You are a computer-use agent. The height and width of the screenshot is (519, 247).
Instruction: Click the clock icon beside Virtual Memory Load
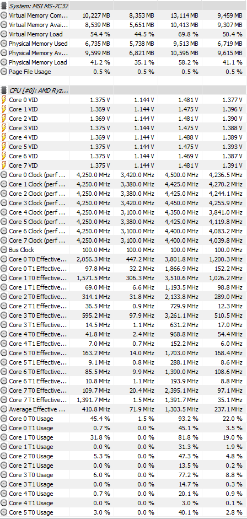(4, 34)
